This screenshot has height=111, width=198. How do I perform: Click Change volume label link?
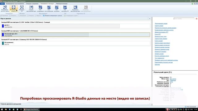tap(161, 36)
